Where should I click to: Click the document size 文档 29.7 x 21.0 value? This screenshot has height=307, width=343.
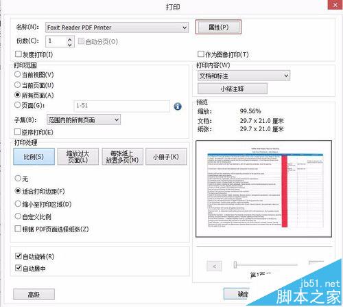(x=261, y=121)
